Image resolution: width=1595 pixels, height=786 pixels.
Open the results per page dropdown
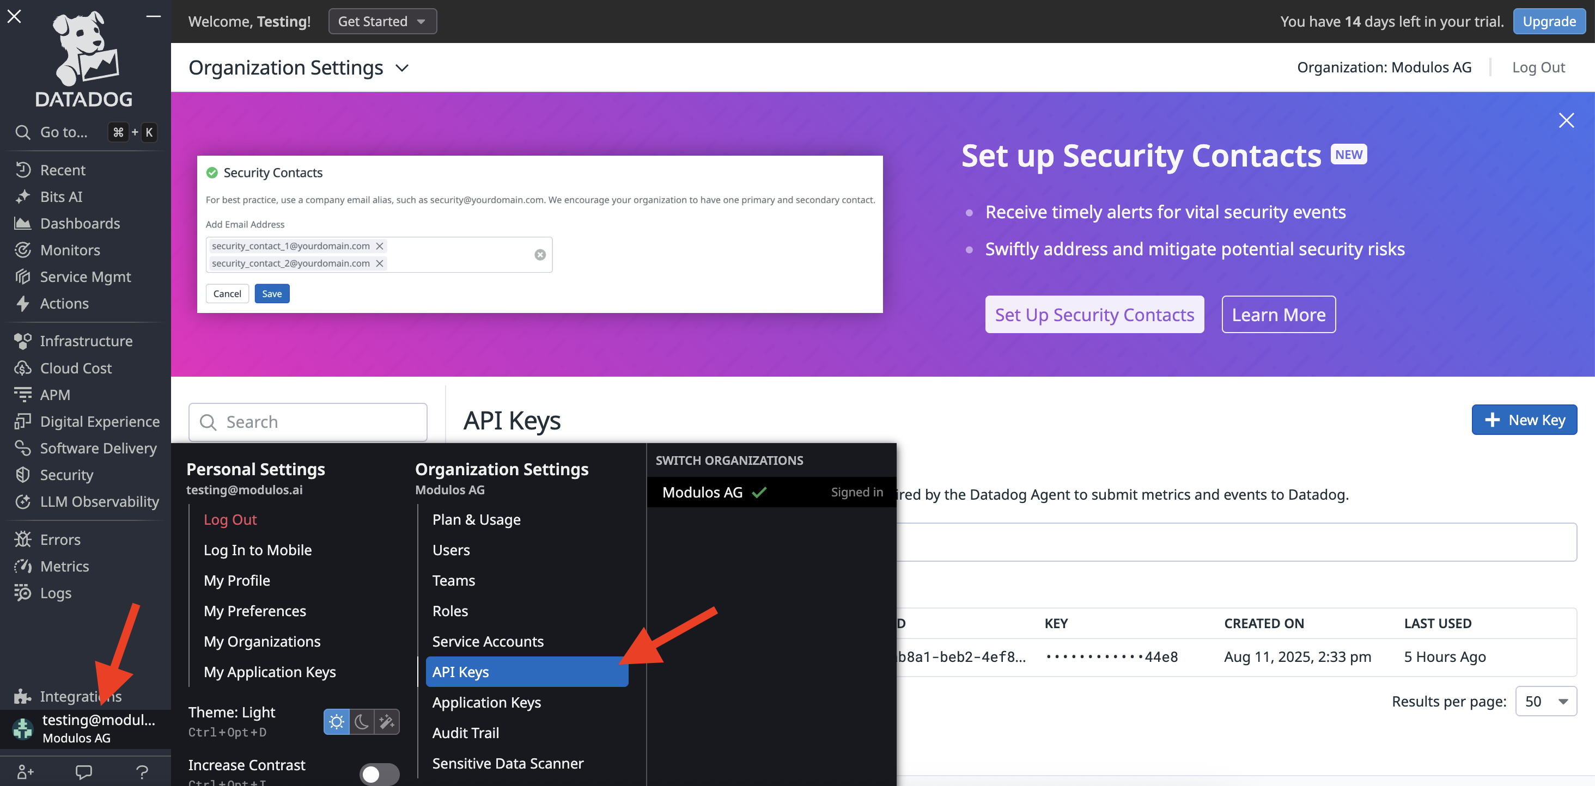1545,701
